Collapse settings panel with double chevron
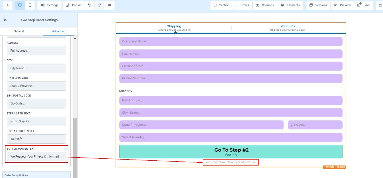This screenshot has height=178, width=383. pyautogui.click(x=5, y=20)
